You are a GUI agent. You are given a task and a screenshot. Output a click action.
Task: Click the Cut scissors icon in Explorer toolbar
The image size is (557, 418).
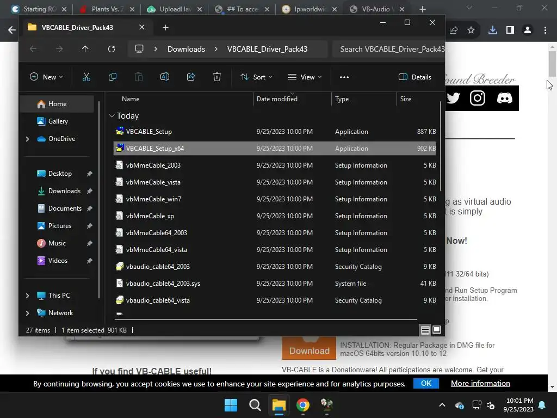click(x=86, y=77)
